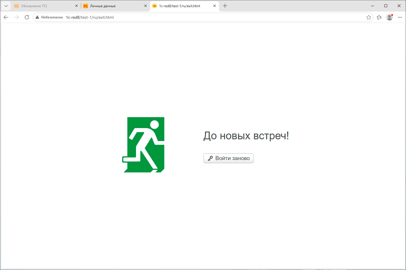Open the favorites list icon
This screenshot has width=406, height=270.
click(379, 17)
